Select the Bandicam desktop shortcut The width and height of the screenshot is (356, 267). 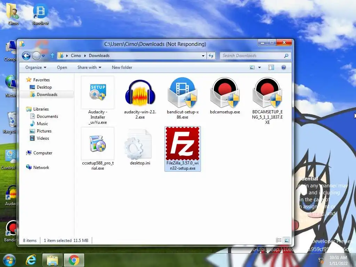(x=10, y=231)
